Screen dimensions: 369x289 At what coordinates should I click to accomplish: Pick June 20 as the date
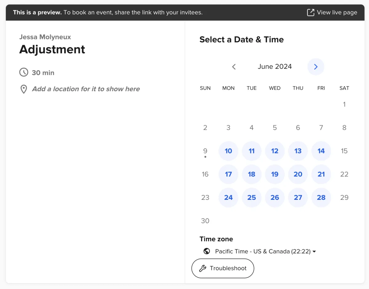pyautogui.click(x=298, y=174)
